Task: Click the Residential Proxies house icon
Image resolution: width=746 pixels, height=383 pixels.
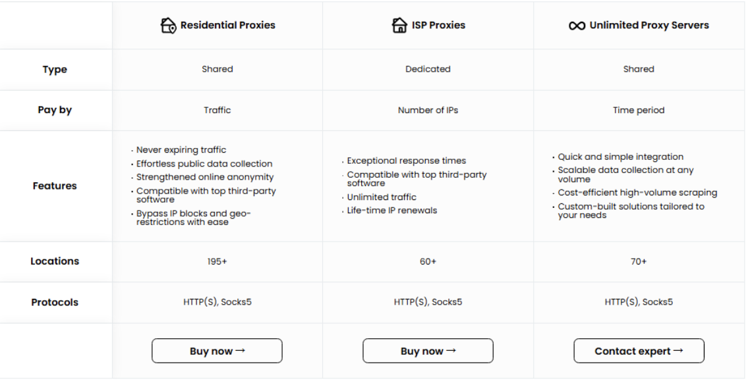Action: click(168, 25)
